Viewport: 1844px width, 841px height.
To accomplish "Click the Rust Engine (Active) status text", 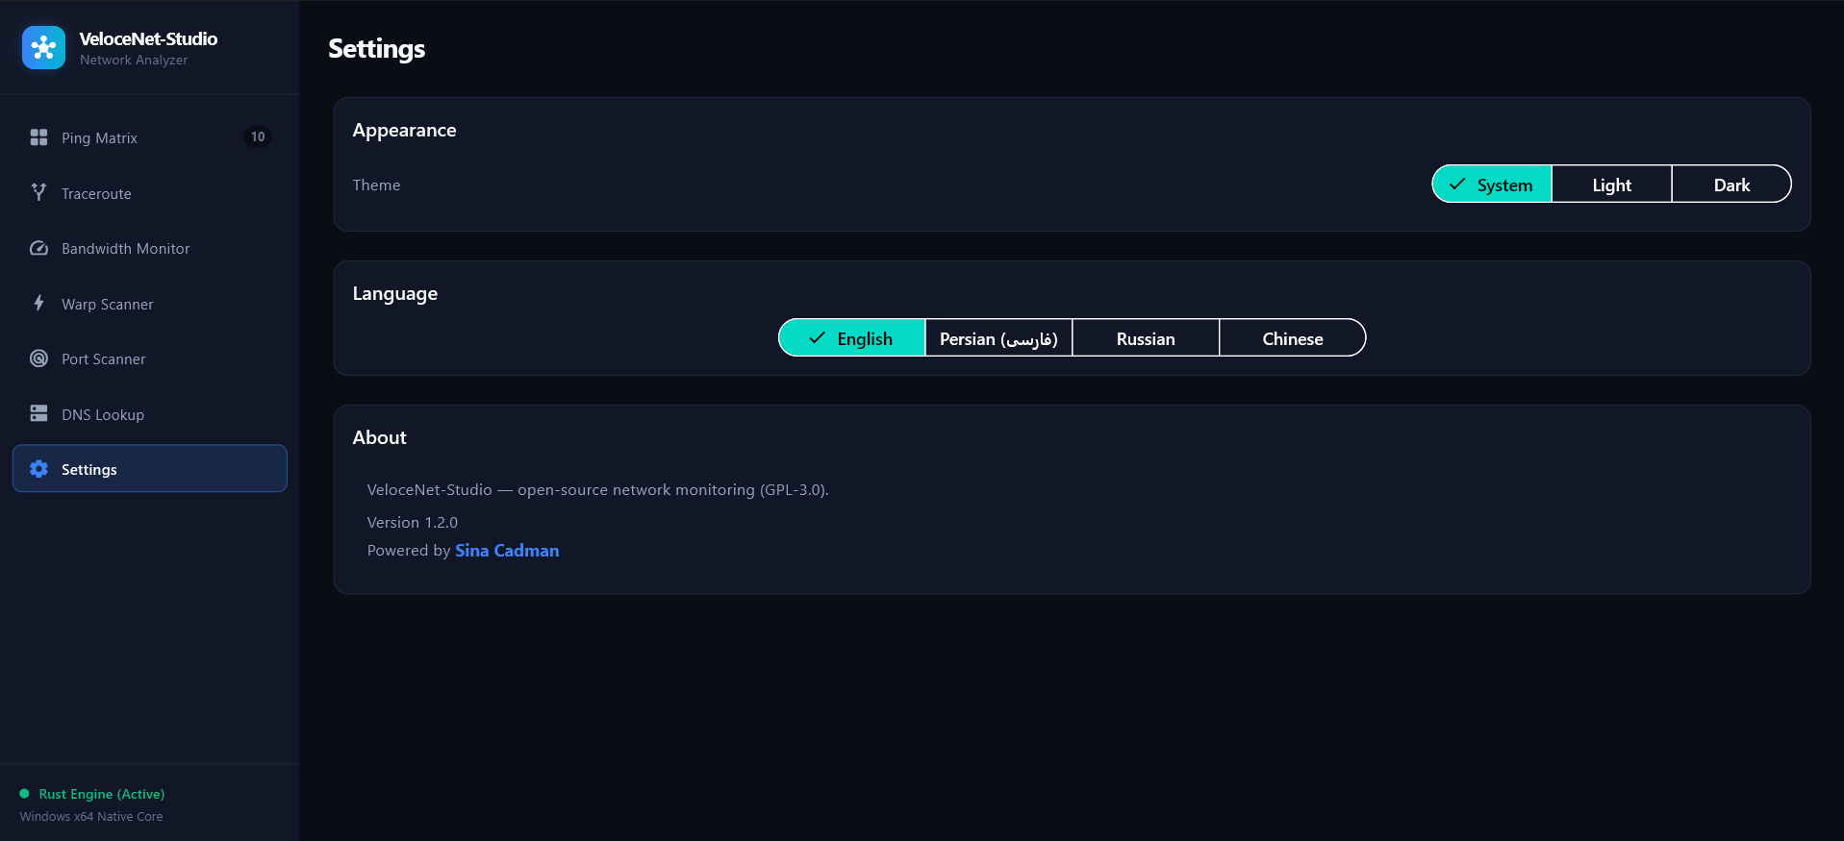I will pyautogui.click(x=102, y=794).
